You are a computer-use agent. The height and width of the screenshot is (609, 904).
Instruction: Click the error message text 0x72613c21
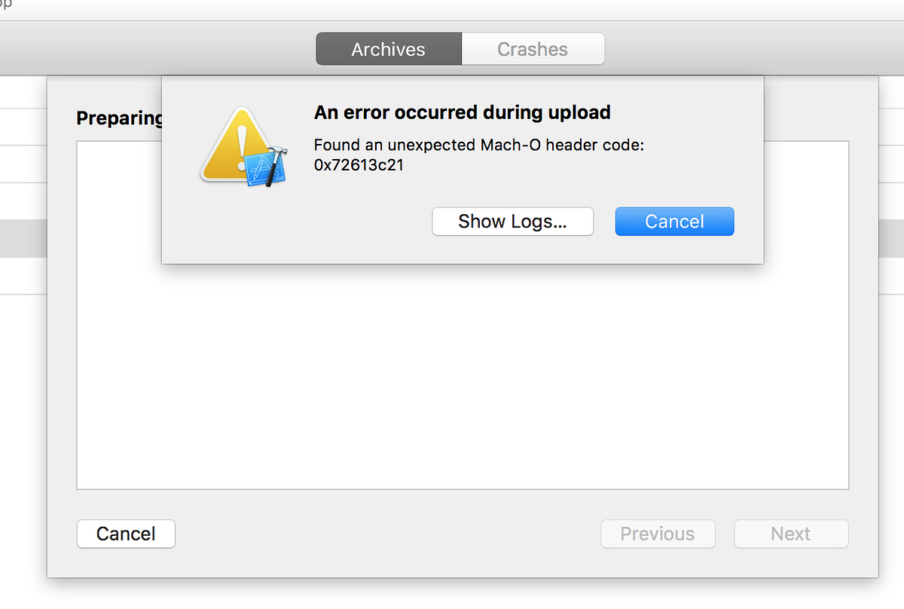pyautogui.click(x=359, y=165)
